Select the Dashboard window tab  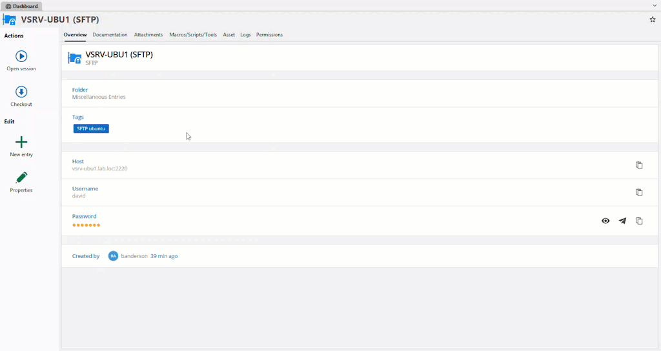[22, 6]
